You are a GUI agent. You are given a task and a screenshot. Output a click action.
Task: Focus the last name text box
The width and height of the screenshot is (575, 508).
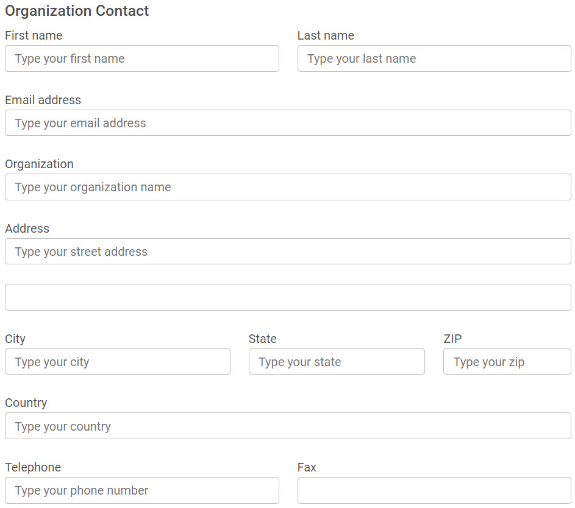pos(434,58)
